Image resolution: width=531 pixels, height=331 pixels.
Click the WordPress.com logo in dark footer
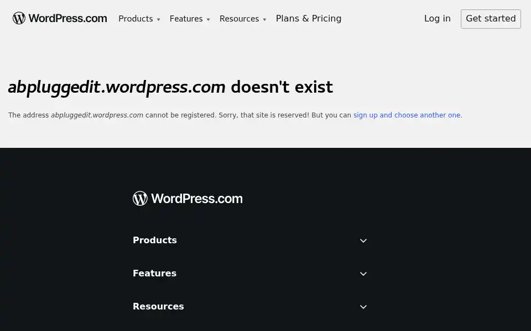pyautogui.click(x=188, y=198)
